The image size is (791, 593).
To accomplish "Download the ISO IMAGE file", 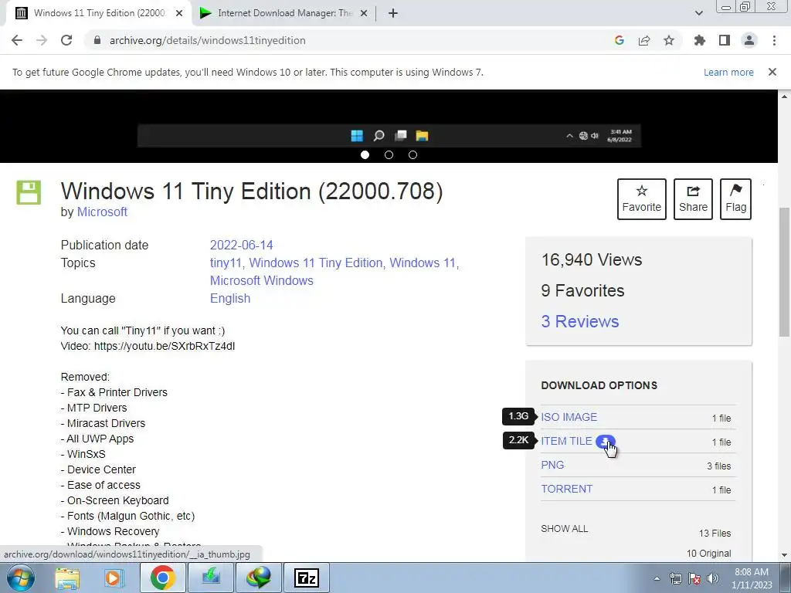I will tap(569, 417).
